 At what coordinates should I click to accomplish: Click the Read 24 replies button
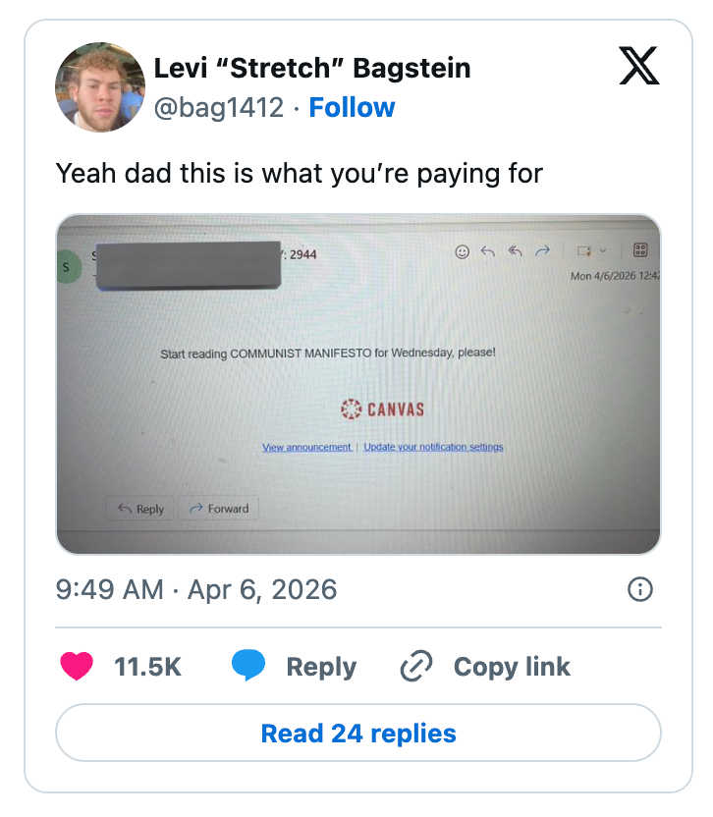(x=358, y=733)
